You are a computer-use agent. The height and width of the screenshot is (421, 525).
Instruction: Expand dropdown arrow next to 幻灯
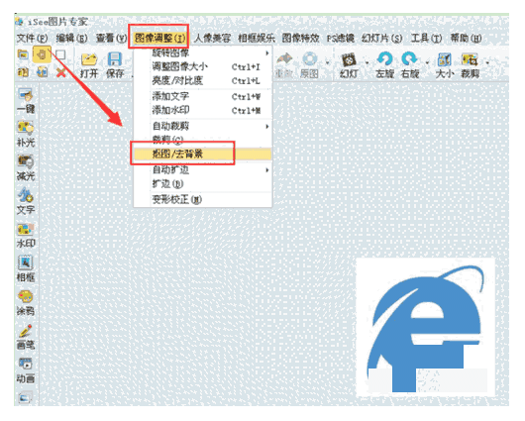pyautogui.click(x=367, y=62)
